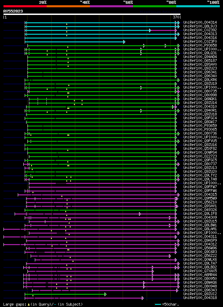Viewport: 223px width, 307px height.
Task: Select the UniRef100_Q96340 label
Action: 200,76
